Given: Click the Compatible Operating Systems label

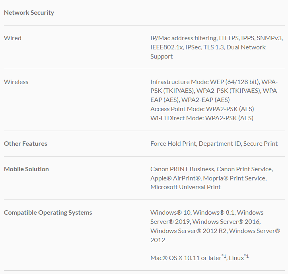Looking at the screenshot, I should pos(48,213).
